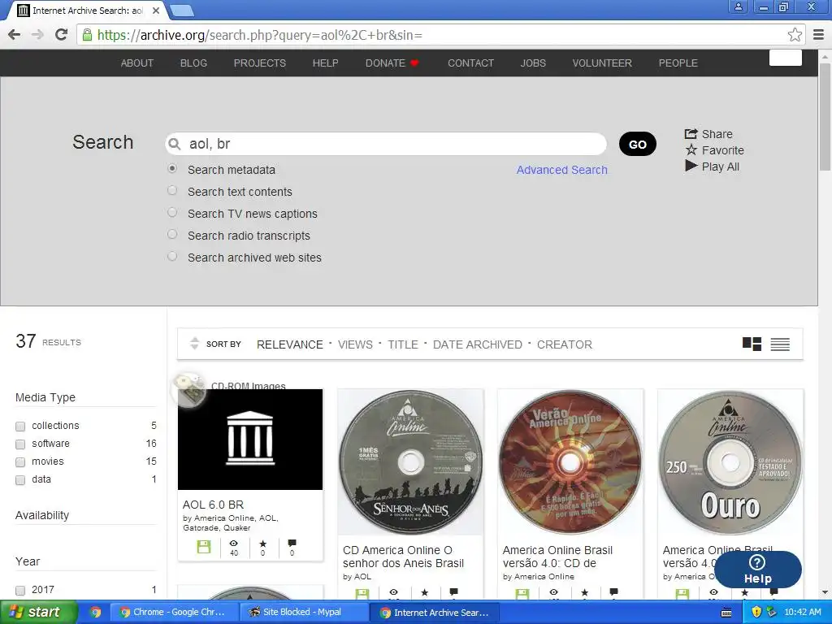Select Search TV news captions option
Viewport: 832px width, 624px height.
[172, 212]
